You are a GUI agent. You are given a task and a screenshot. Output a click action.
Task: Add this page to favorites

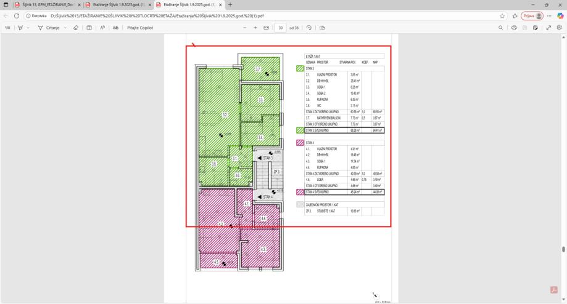point(502,16)
